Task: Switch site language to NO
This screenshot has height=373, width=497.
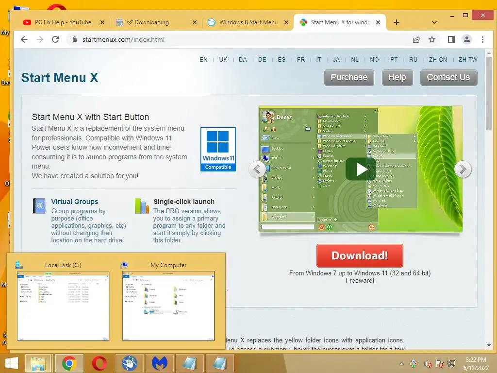Action: (374, 60)
